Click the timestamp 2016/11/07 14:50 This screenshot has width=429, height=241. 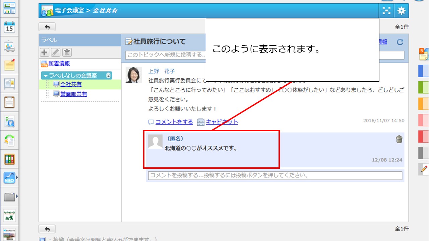[x=384, y=120]
